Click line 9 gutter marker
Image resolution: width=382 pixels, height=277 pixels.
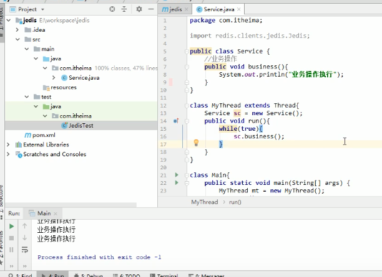pos(171,82)
